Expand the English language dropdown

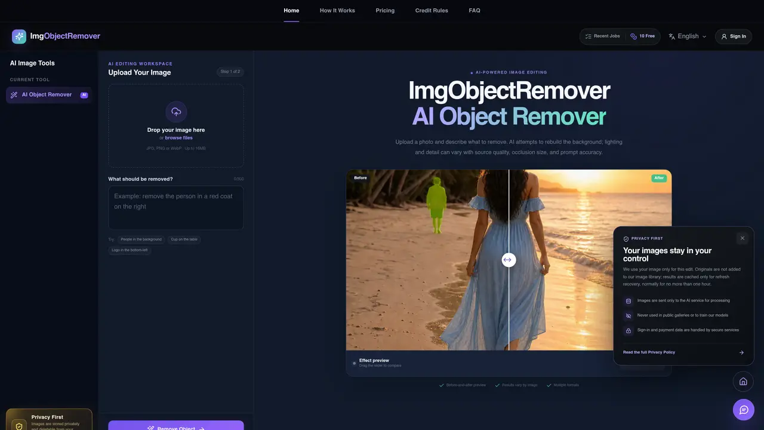tap(688, 36)
